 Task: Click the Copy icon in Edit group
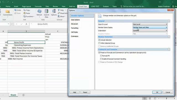click(25, 10)
